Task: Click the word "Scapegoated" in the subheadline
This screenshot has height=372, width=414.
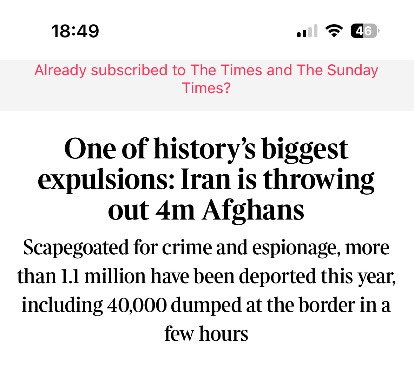Action: pyautogui.click(x=76, y=248)
